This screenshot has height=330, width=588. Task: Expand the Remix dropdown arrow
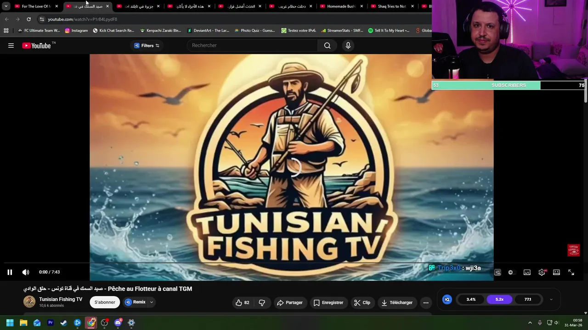coord(151,302)
